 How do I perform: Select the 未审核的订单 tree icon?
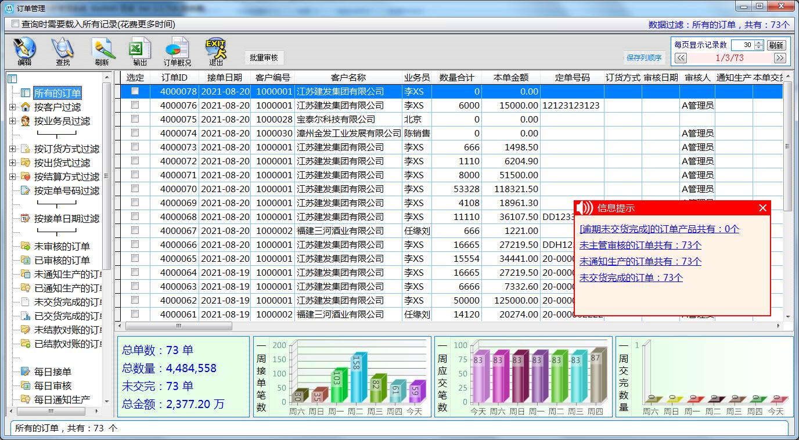(x=25, y=246)
